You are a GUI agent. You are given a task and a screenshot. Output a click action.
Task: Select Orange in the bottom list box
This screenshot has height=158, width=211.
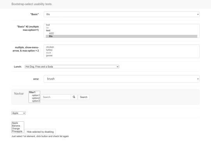[x=18, y=129]
